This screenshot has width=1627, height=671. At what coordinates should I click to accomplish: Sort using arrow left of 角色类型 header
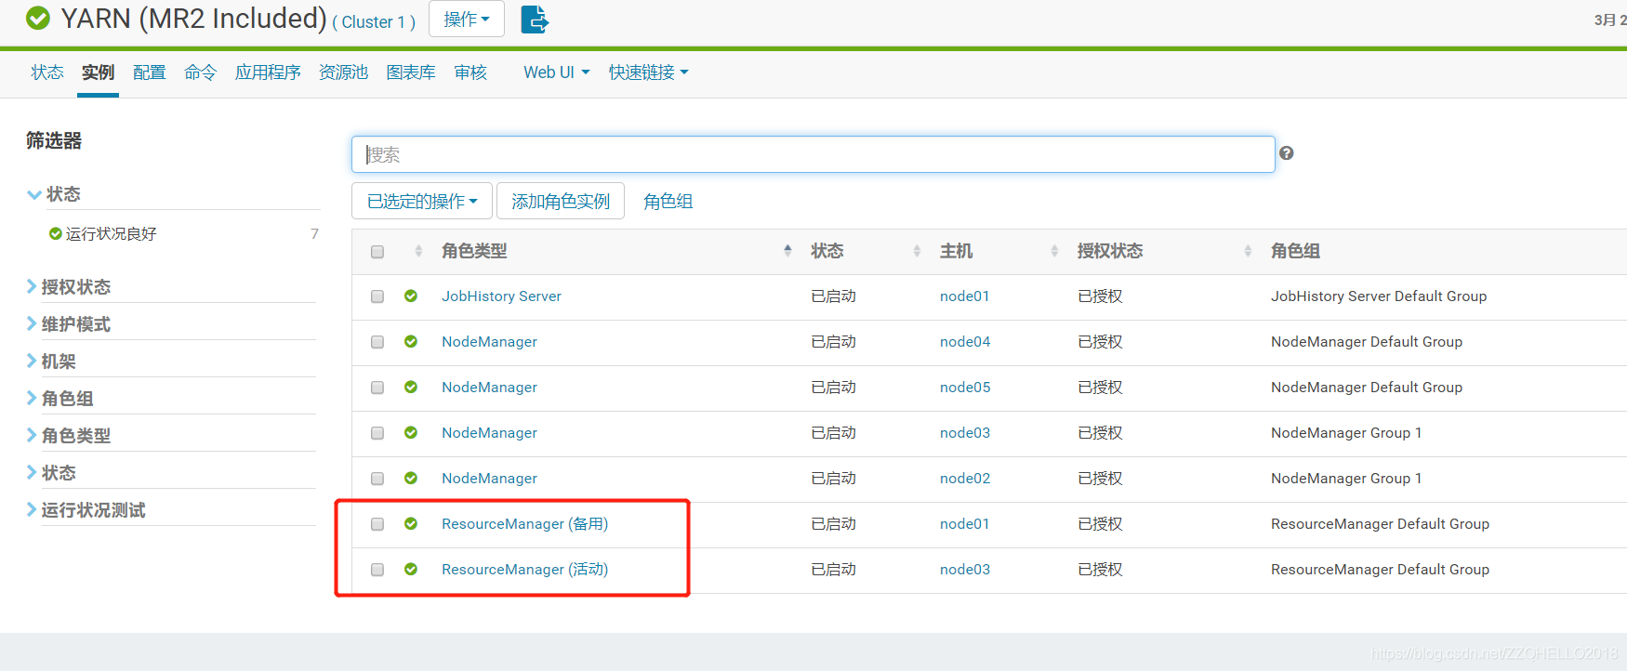[418, 250]
